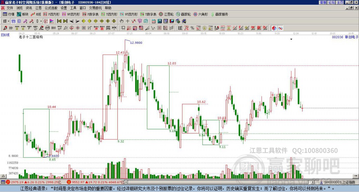Open the T四方形 time square
Image resolution: width=359 pixels, height=192 pixels.
click(109, 14)
